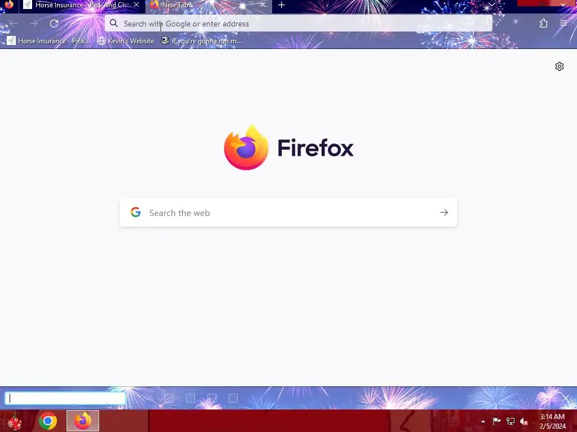Open the Start menu ornament button
577x432 pixels.
click(15, 421)
